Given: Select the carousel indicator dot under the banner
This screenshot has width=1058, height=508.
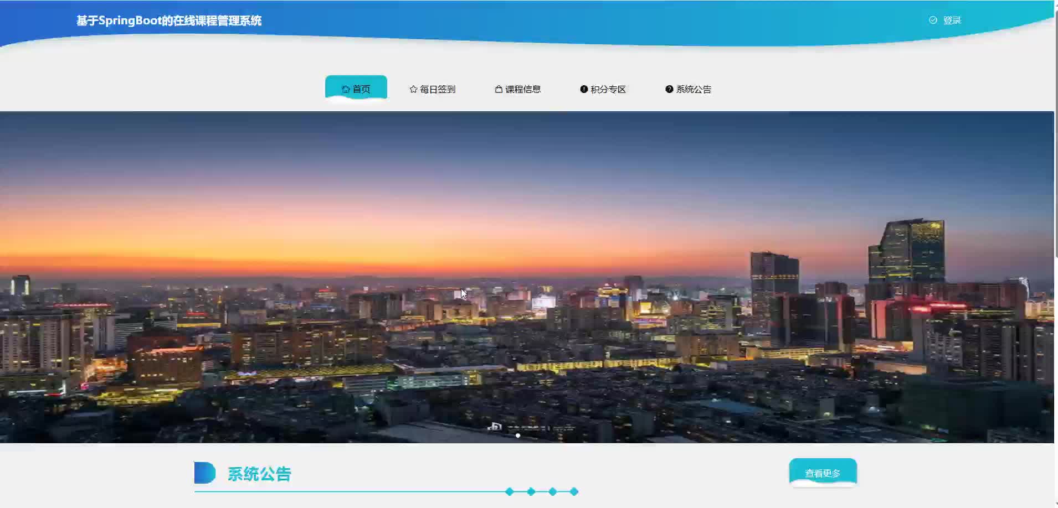Looking at the screenshot, I should click(518, 436).
